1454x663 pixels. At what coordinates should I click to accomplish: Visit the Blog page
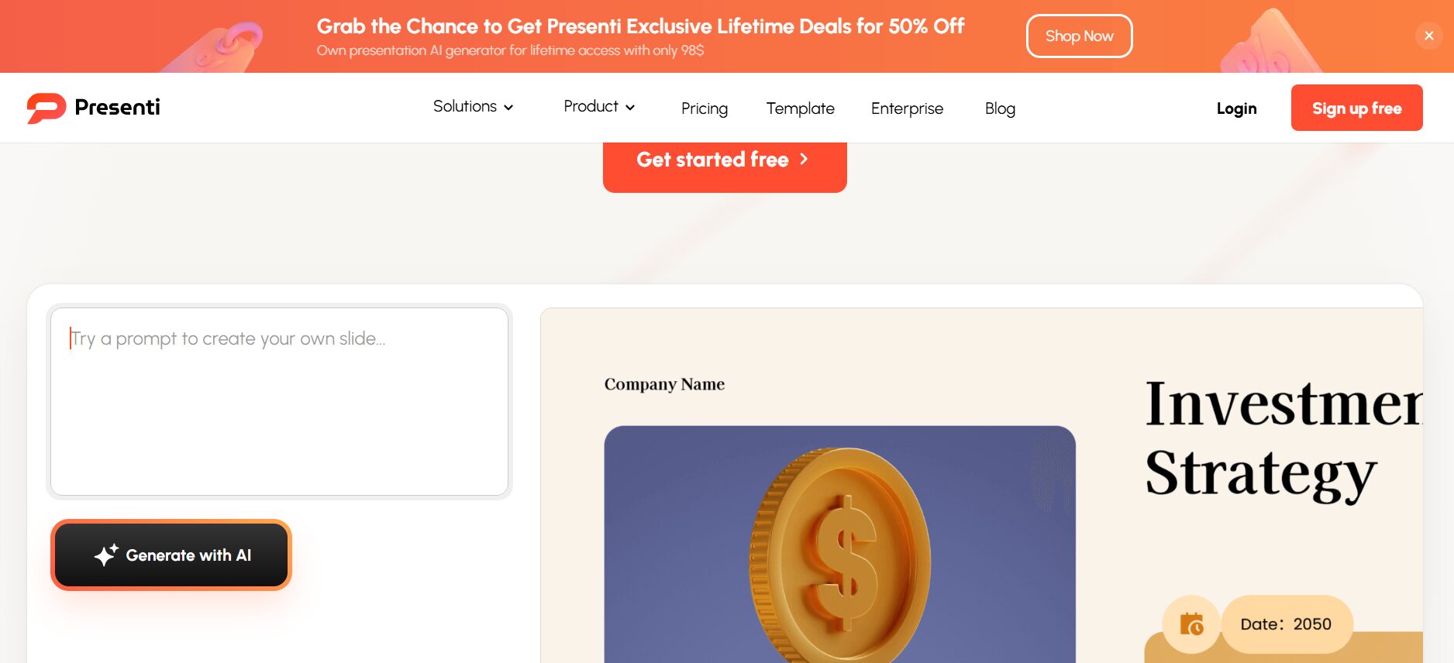pyautogui.click(x=1000, y=108)
